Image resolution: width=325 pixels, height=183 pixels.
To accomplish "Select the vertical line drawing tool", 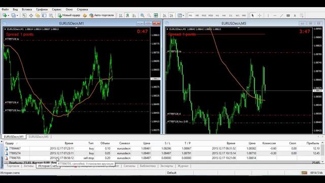I will tap(268, 15).
